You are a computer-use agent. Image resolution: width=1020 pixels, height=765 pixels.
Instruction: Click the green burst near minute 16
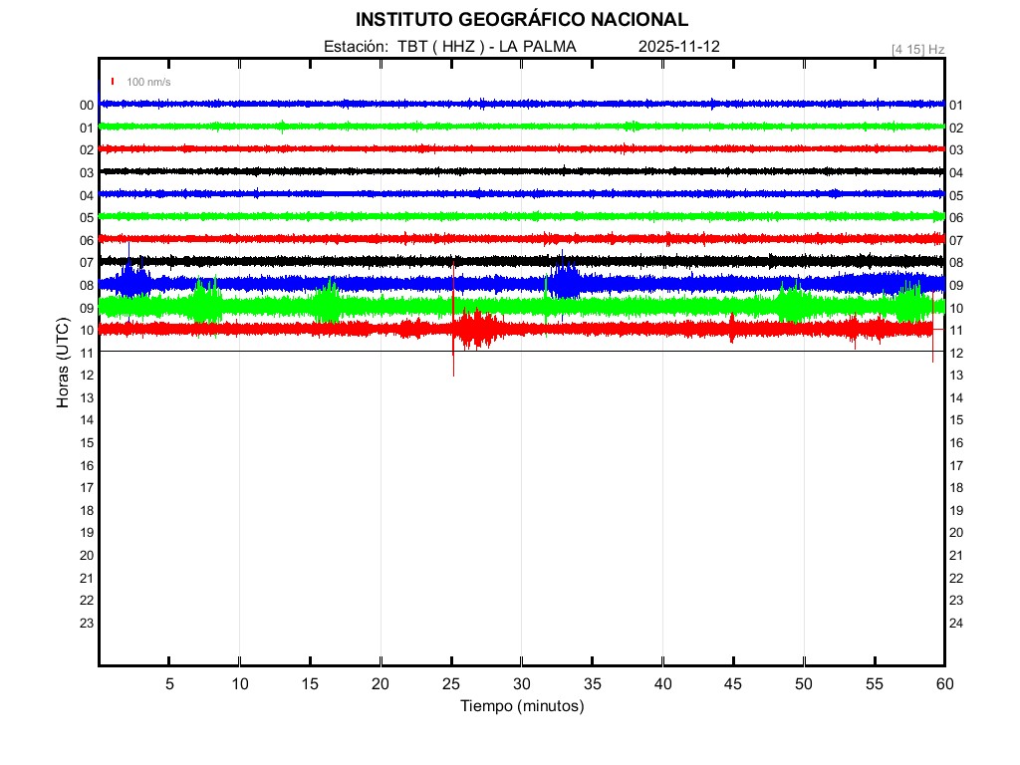pyautogui.click(x=326, y=304)
